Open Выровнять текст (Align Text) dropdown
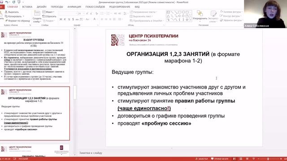287x161 pixels. tap(141, 16)
